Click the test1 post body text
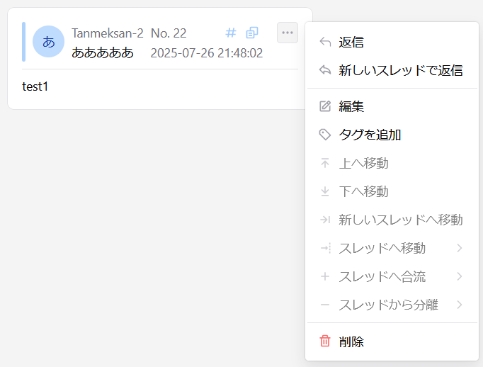The width and height of the screenshot is (483, 367). (x=35, y=86)
